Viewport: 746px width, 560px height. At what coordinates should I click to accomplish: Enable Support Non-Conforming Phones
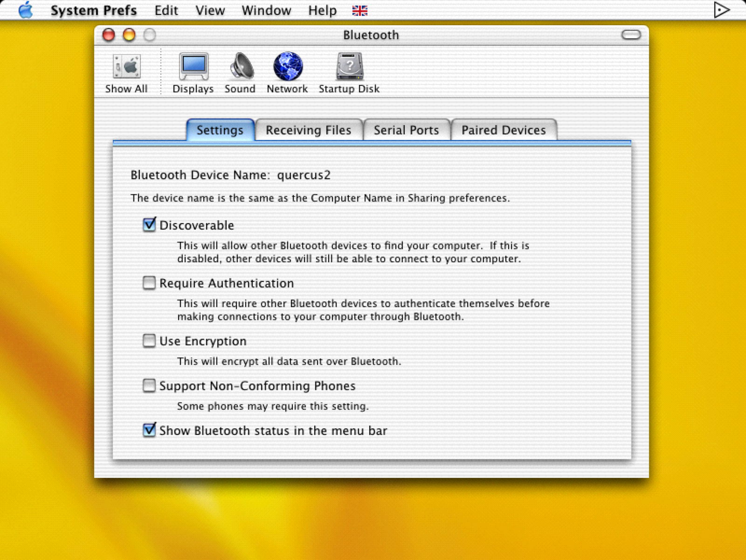pos(149,385)
